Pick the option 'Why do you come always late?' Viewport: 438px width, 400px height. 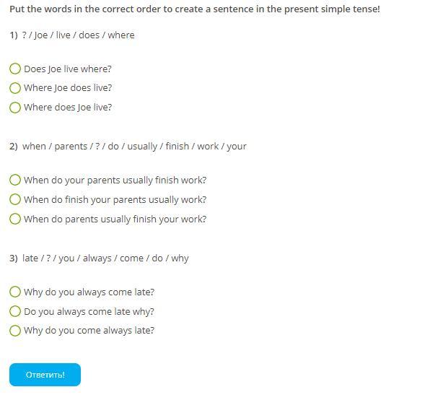tap(15, 331)
